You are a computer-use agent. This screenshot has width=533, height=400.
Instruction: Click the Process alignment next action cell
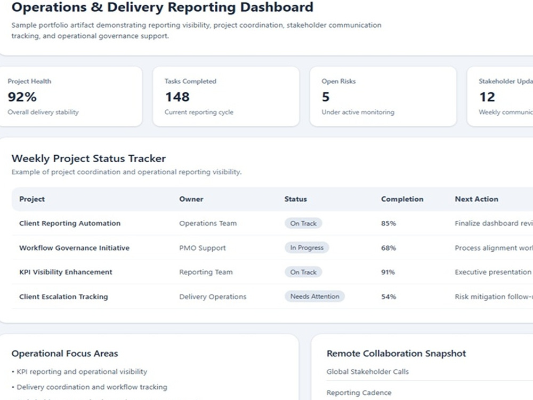click(x=494, y=248)
